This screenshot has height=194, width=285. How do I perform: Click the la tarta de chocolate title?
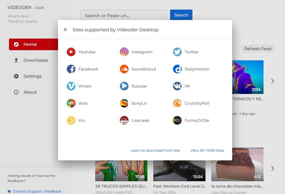click(237, 186)
